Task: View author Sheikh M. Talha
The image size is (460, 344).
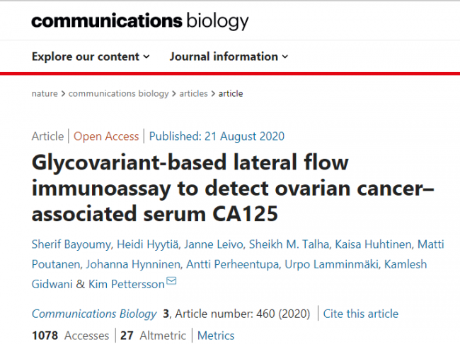Action: pyautogui.click(x=289, y=244)
